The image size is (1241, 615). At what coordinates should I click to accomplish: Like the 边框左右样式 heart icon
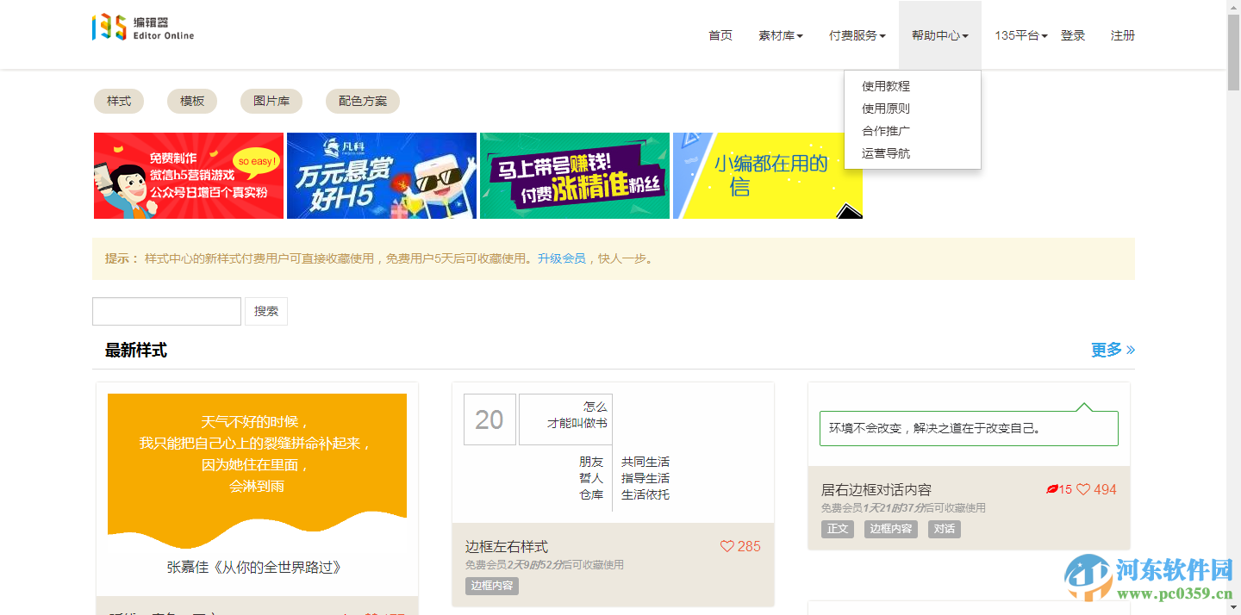[x=727, y=546]
